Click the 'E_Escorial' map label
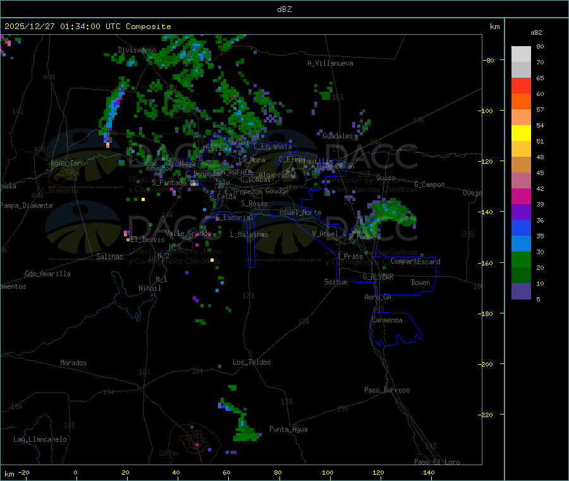Image resolution: width=569 pixels, height=481 pixels. tap(235, 217)
